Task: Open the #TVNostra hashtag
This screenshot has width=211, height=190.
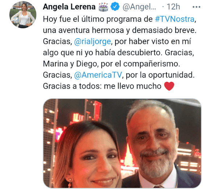Action: pos(175,19)
